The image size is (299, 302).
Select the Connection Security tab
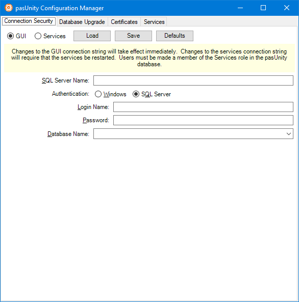click(29, 21)
